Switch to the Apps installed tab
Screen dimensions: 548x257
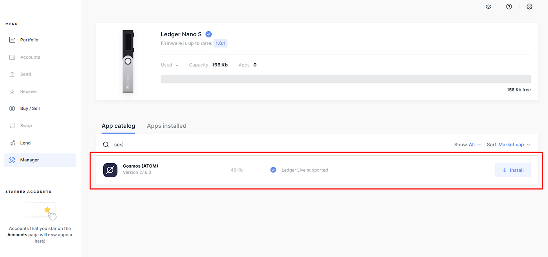tap(166, 126)
